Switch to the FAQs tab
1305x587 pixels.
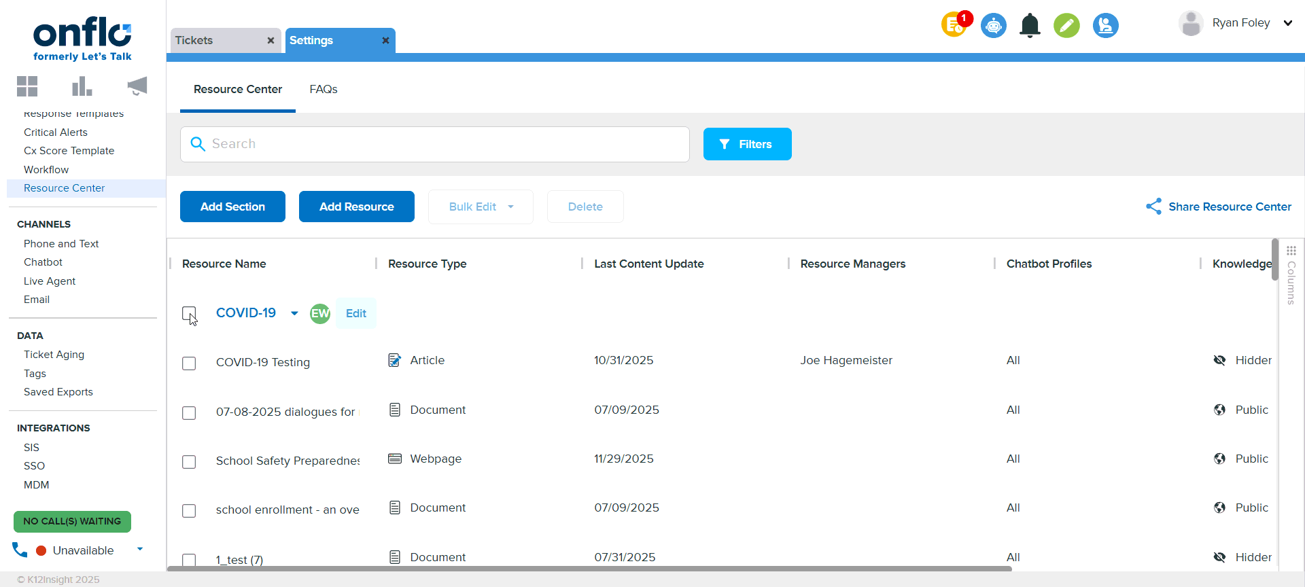coord(324,89)
